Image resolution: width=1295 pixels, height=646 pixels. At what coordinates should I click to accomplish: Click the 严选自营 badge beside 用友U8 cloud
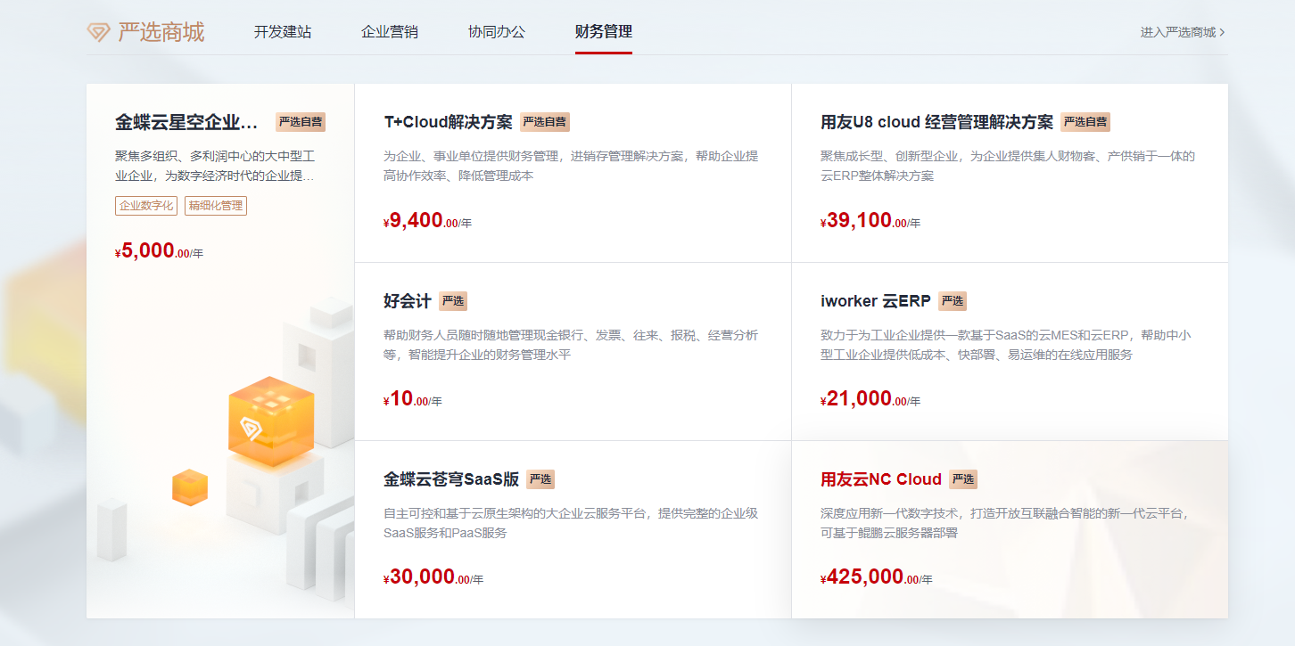[x=1085, y=122]
